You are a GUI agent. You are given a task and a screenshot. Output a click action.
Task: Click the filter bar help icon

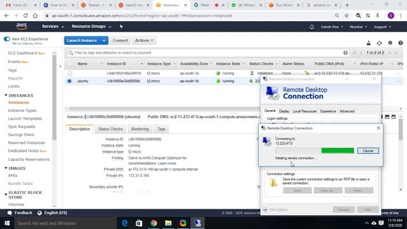tap(345, 53)
